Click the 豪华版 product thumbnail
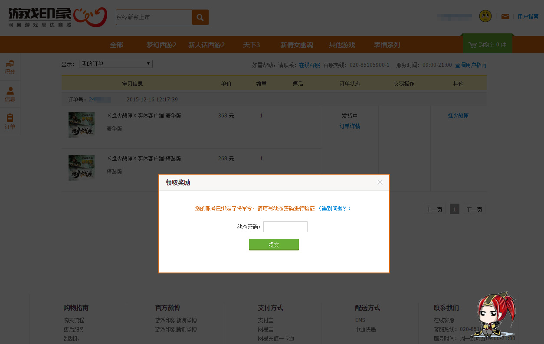Image resolution: width=544 pixels, height=344 pixels. point(82,125)
